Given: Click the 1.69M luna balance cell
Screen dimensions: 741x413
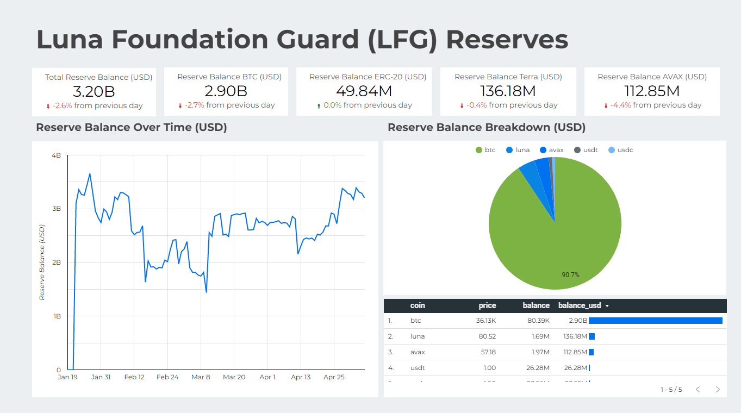Looking at the screenshot, I should [540, 336].
